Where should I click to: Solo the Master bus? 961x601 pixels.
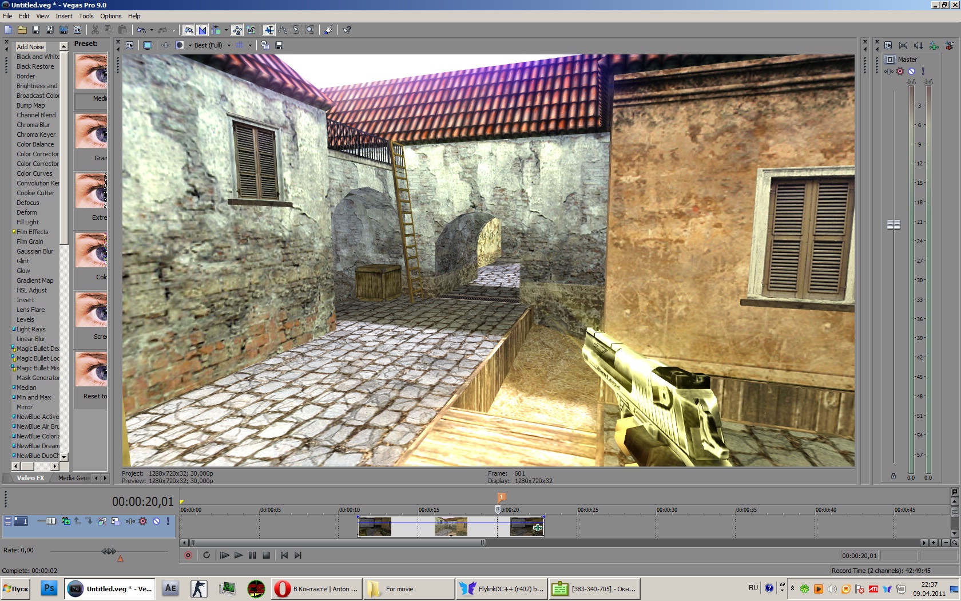pyautogui.click(x=923, y=72)
